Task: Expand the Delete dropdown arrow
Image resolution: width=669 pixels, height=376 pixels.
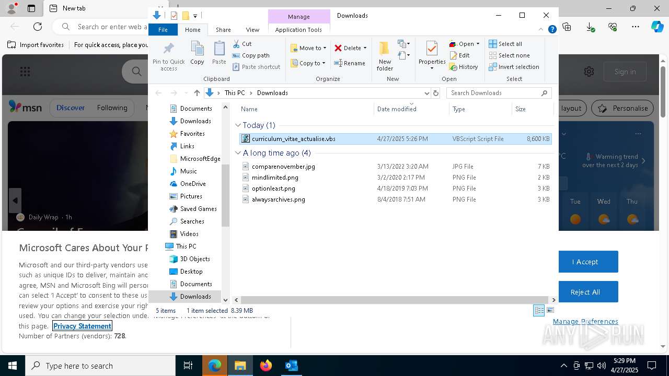Action: click(365, 48)
